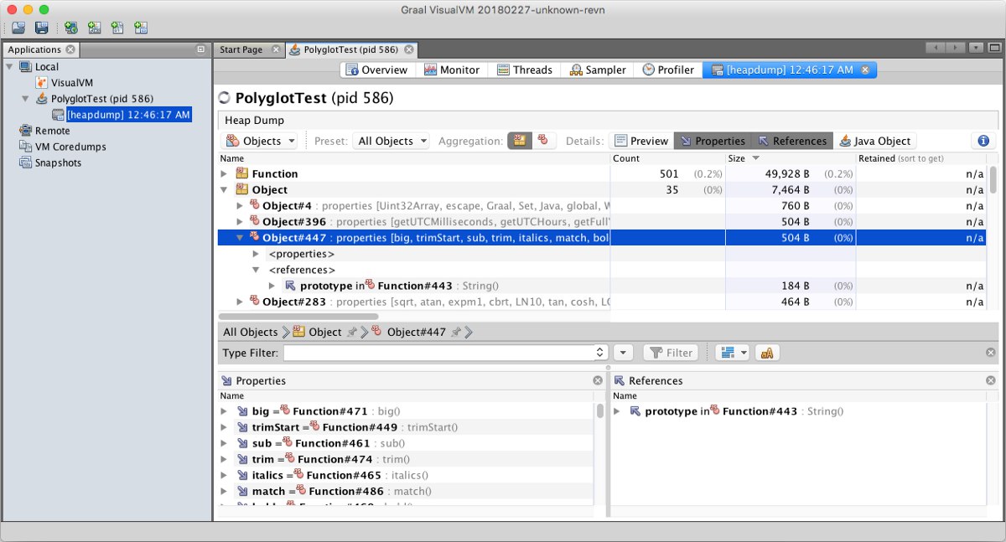Open the Sampler tab
Viewport: 1006px width, 542px height.
coord(597,70)
